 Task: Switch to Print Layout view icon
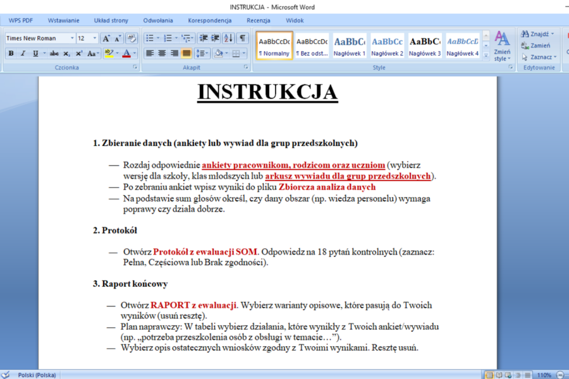(489, 375)
